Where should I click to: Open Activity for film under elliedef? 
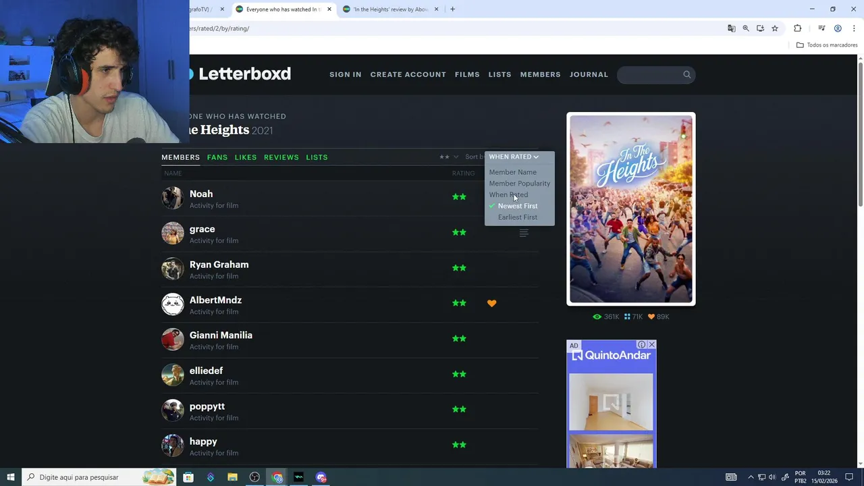click(213, 382)
